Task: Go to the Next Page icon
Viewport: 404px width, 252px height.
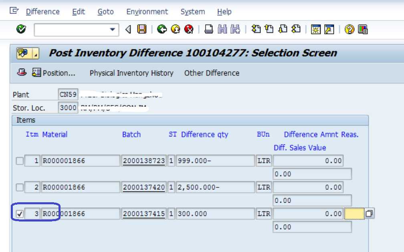Action: (x=283, y=29)
